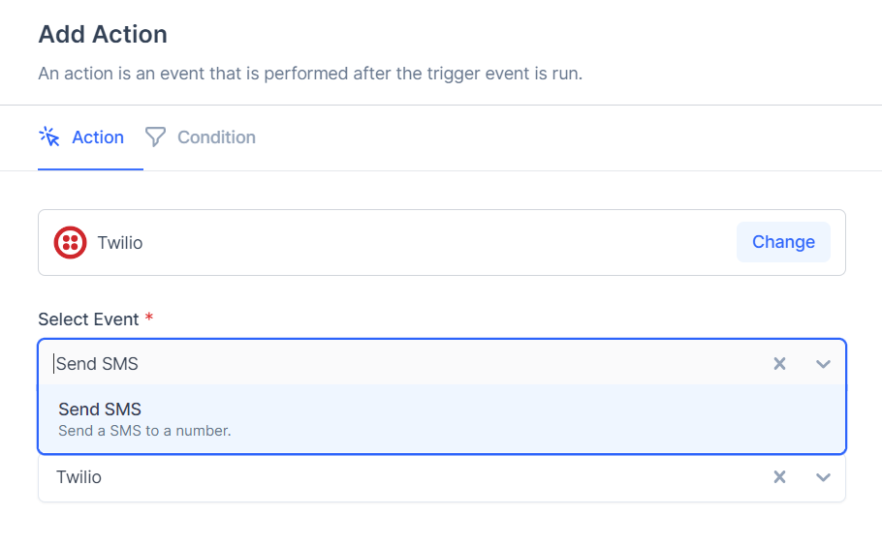882x547 pixels.
Task: Expand the Twilio connection dropdown chevron
Action: pos(823,477)
